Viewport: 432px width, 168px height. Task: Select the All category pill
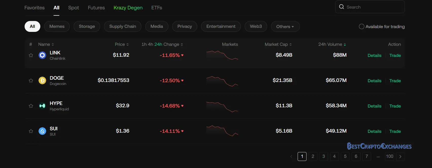(x=32, y=26)
